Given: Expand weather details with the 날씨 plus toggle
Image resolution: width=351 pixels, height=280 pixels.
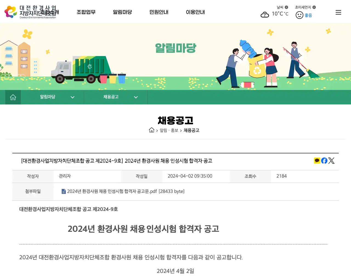Looking at the screenshot, I should tap(287, 7).
